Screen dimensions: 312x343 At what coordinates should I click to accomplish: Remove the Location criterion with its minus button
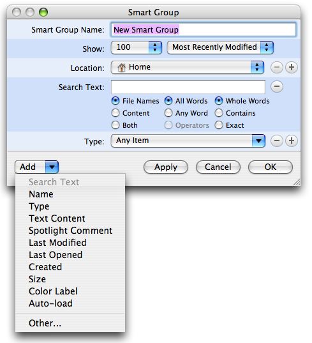pyautogui.click(x=277, y=67)
